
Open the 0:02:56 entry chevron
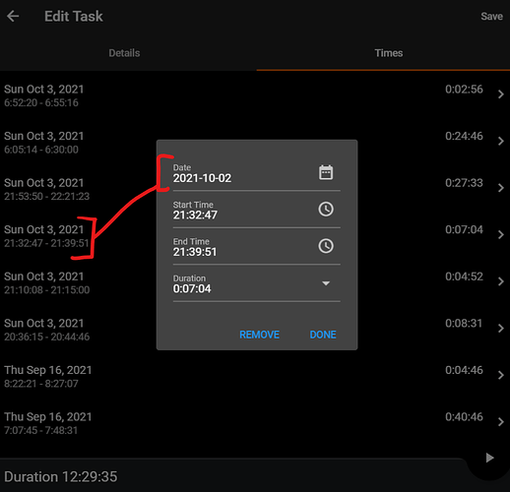[x=501, y=94]
